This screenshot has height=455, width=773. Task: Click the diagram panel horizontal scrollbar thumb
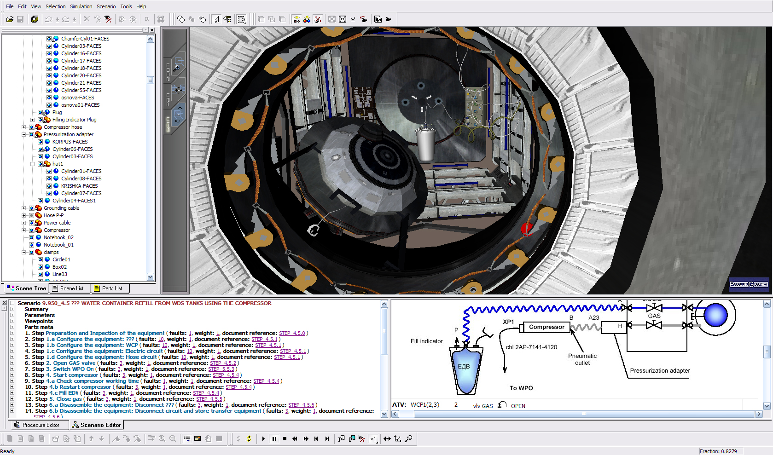click(584, 414)
